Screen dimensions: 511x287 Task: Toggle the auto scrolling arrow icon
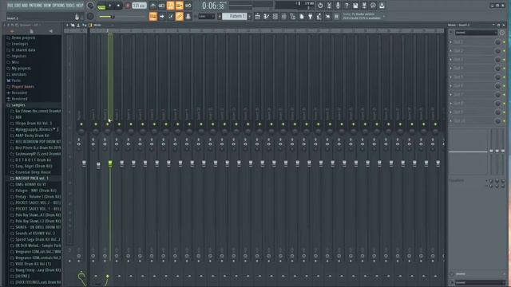tap(162, 16)
